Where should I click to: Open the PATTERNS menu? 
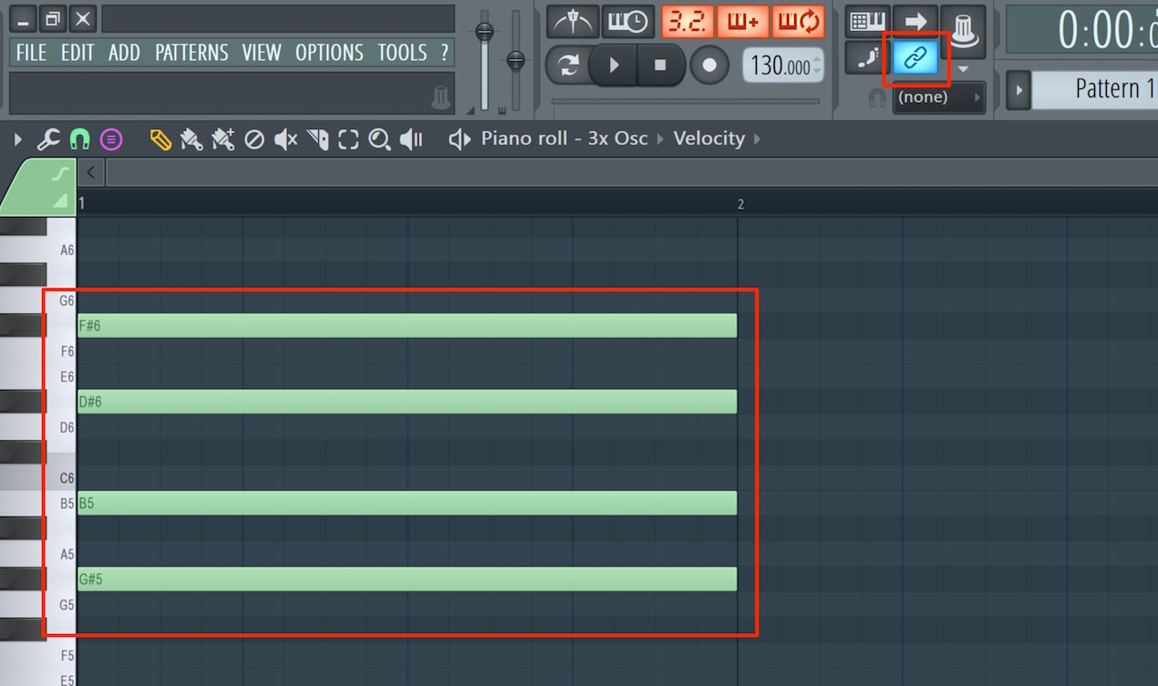[193, 53]
